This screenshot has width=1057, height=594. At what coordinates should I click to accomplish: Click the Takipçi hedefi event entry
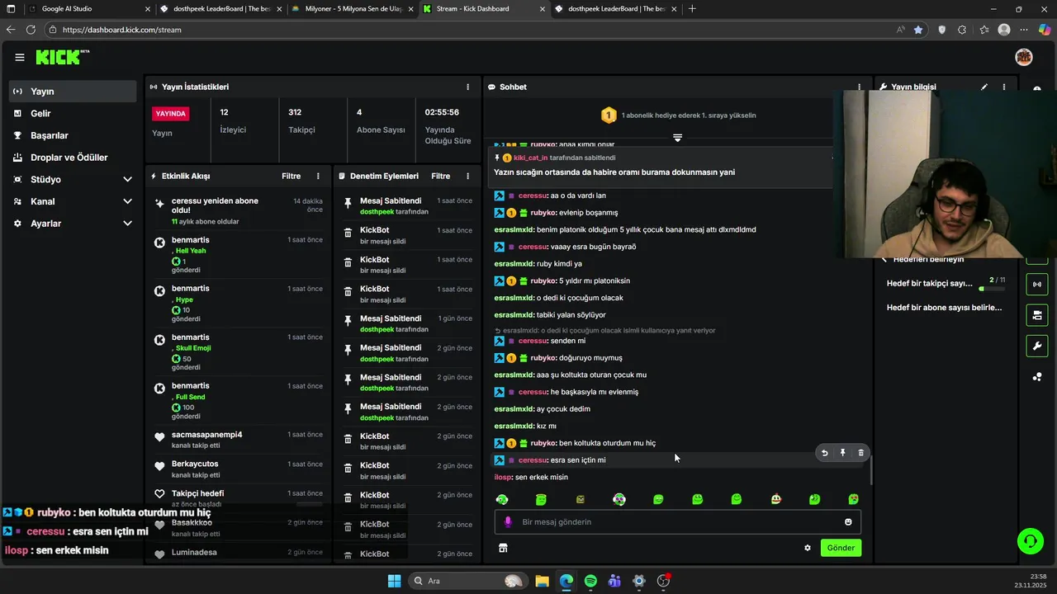pyautogui.click(x=240, y=498)
